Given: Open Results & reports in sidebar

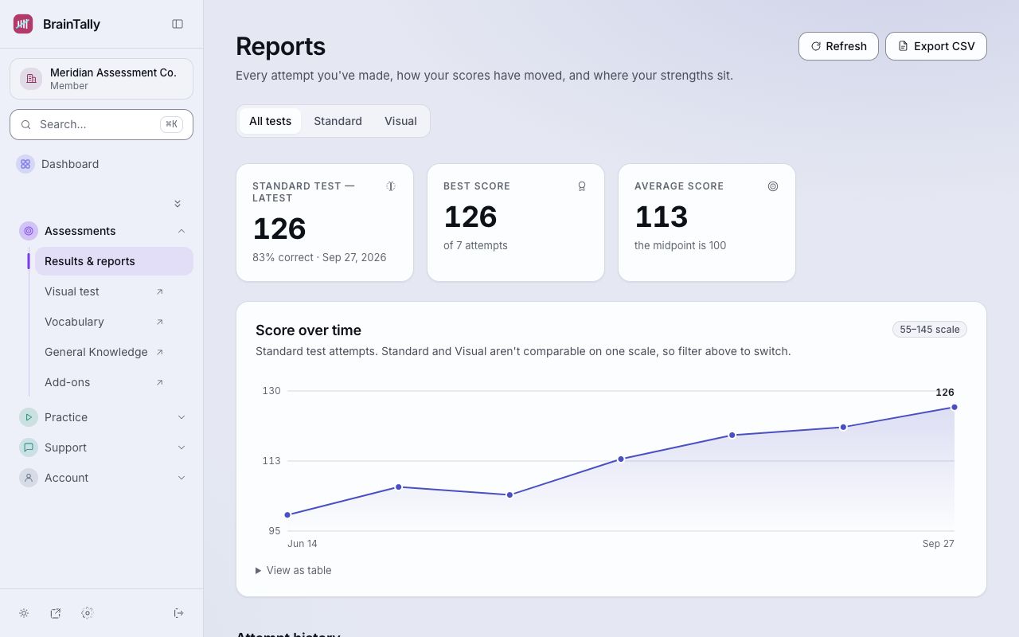Looking at the screenshot, I should tap(114, 261).
